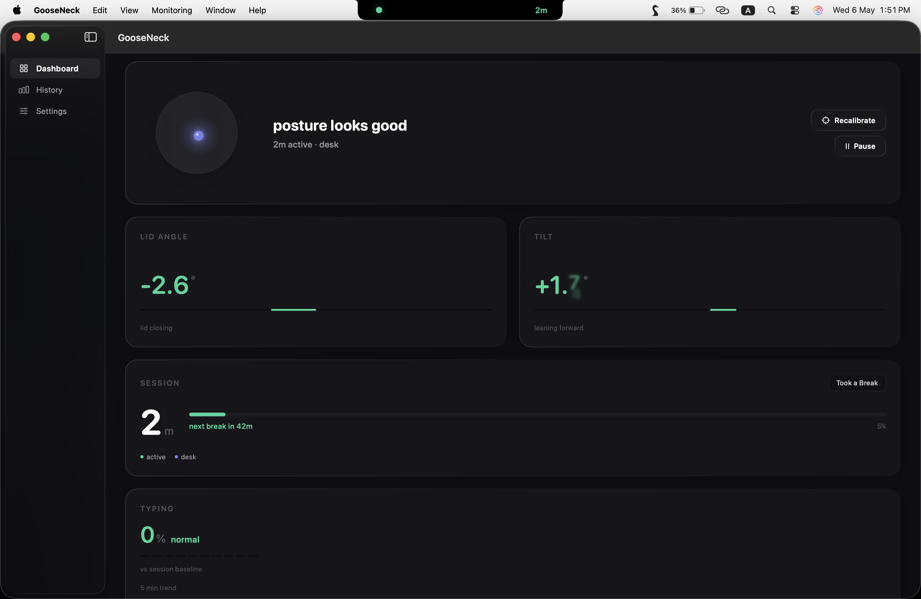
Task: Click the 'active' status indicator
Action: (x=153, y=457)
